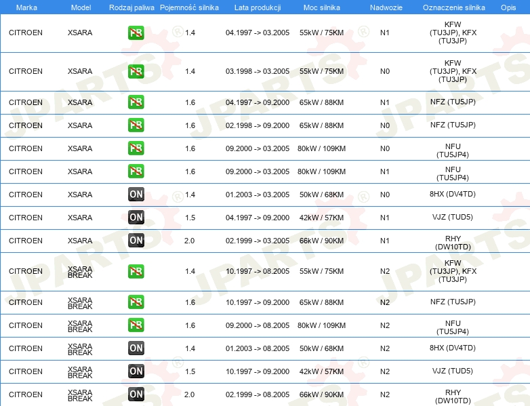Click the Pojemność silnika column header
This screenshot has width=530, height=406.
point(189,7)
